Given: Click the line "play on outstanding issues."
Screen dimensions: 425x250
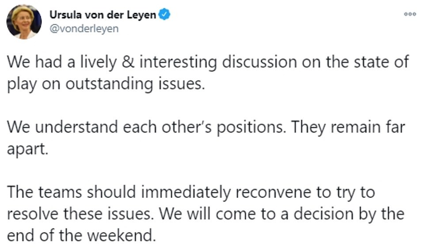Looking at the screenshot, I should (106, 84).
